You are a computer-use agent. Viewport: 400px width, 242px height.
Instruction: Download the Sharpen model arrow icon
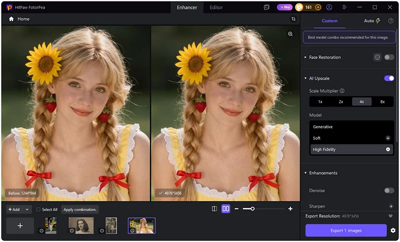coord(391,206)
